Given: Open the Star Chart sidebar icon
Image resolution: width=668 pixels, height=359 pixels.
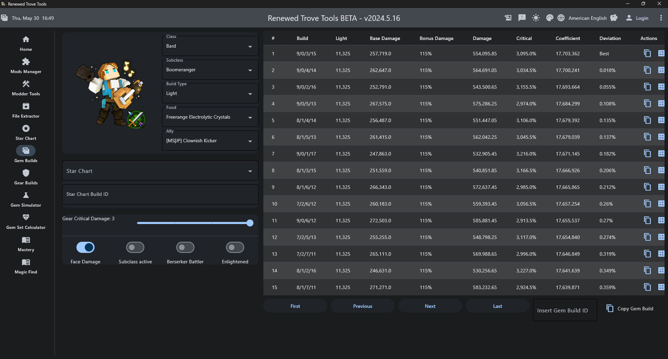Looking at the screenshot, I should tap(26, 129).
